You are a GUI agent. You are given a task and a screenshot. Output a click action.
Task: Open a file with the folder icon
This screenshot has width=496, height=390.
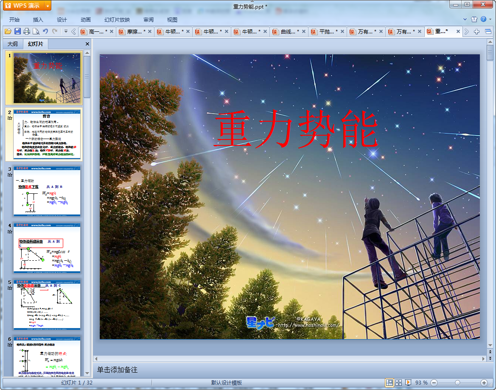8,31
